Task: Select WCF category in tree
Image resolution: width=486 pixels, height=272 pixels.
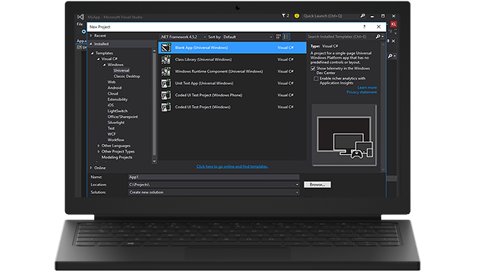Action: pos(112,134)
